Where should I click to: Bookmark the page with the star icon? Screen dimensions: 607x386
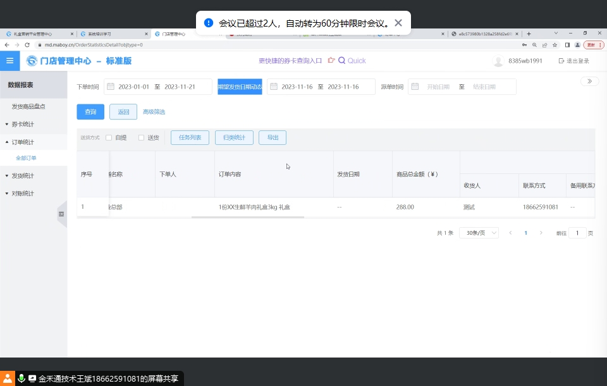pos(555,45)
